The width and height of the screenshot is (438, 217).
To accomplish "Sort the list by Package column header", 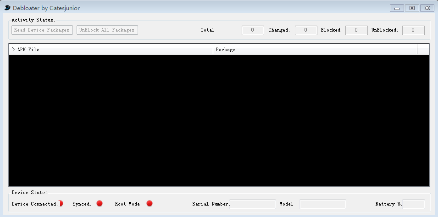I will coord(315,49).
